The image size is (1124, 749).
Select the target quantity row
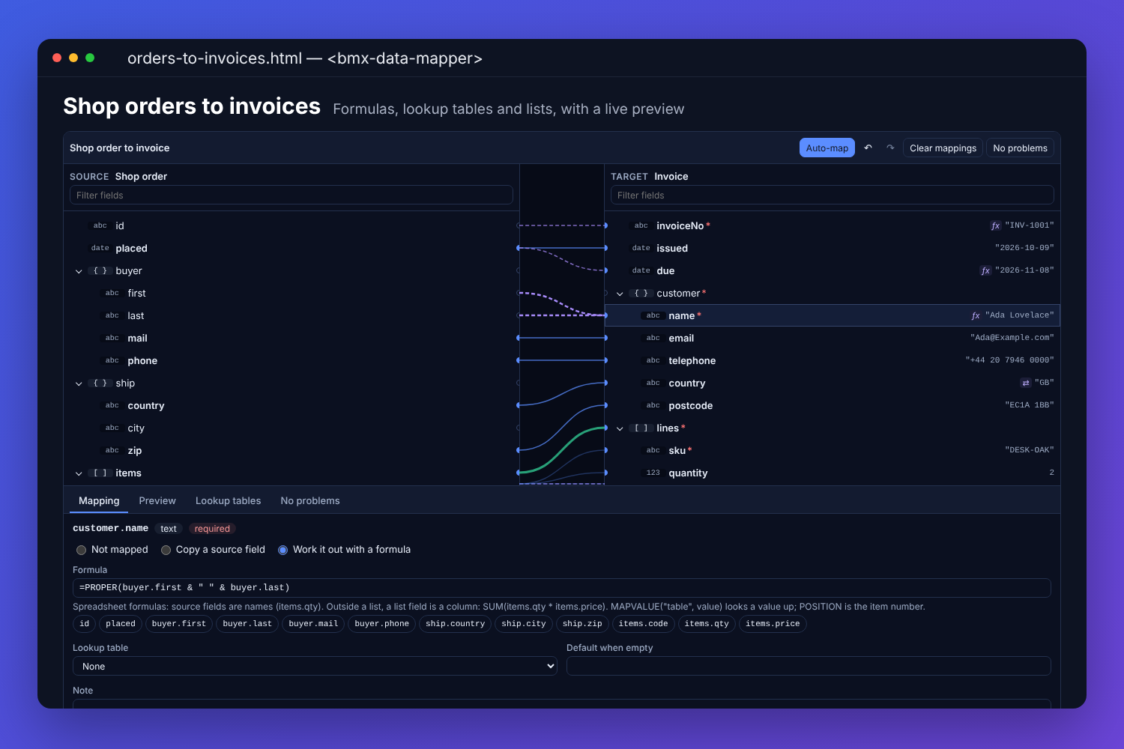coord(833,473)
